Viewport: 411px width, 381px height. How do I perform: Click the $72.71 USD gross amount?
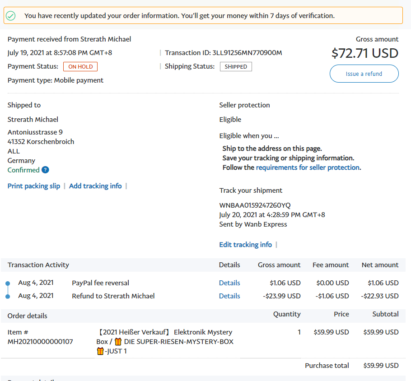(364, 53)
